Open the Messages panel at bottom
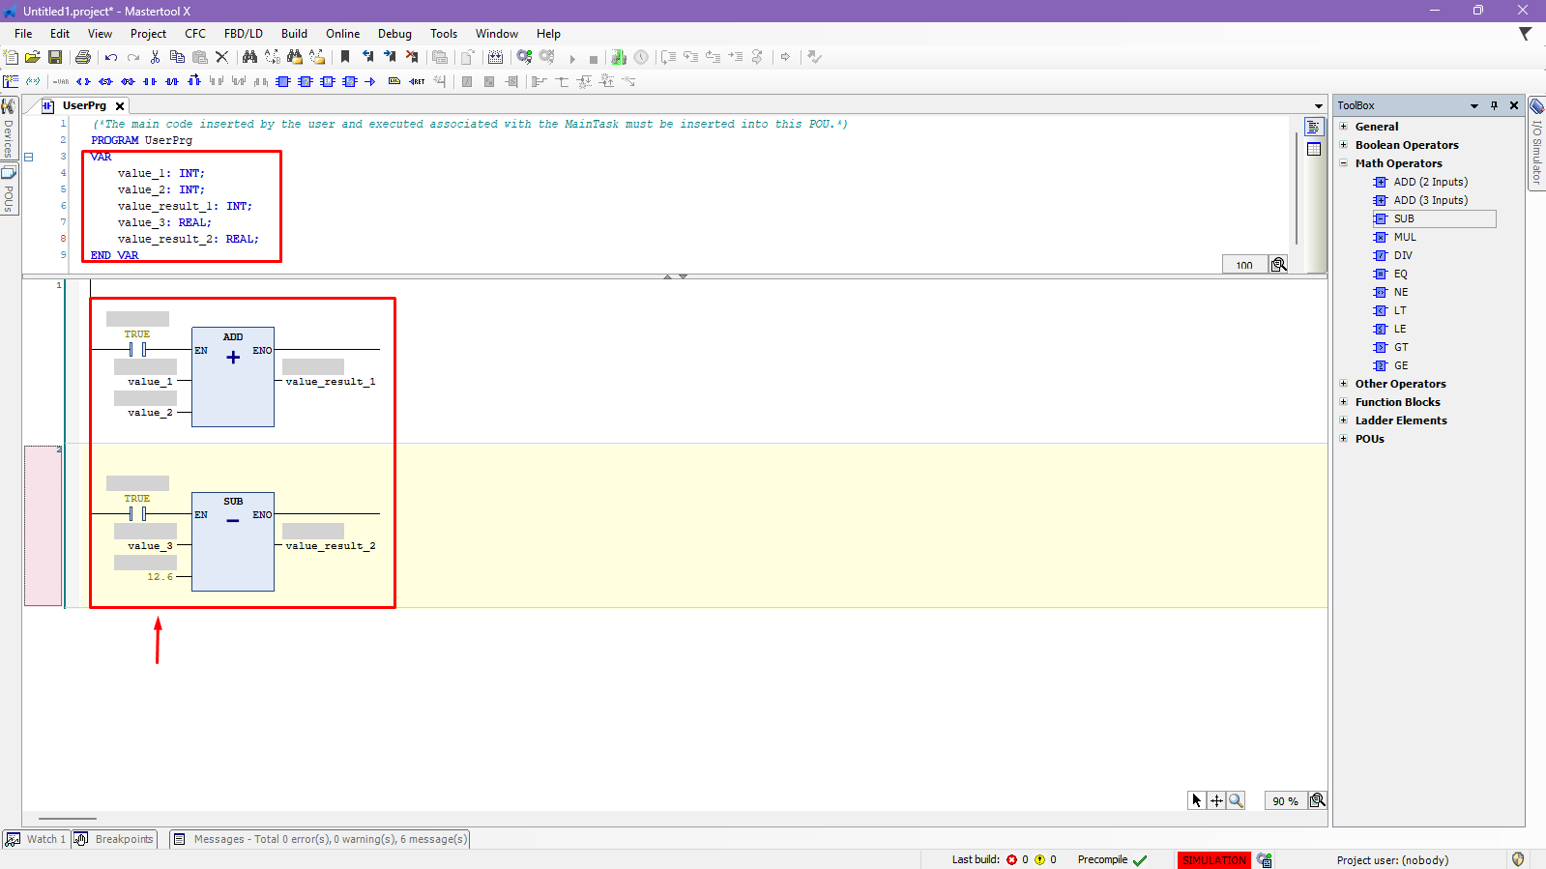The height and width of the screenshot is (869, 1546). pyautogui.click(x=320, y=839)
